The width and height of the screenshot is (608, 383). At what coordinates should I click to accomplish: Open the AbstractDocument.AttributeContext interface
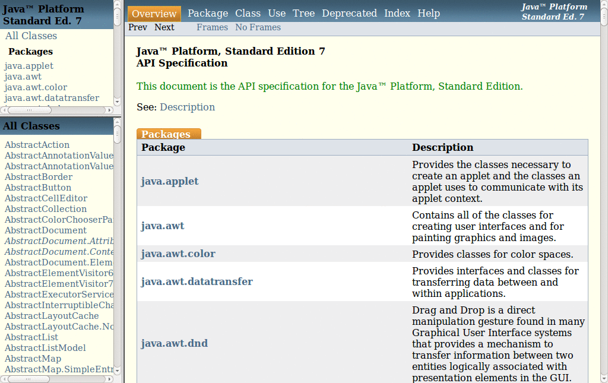59,241
